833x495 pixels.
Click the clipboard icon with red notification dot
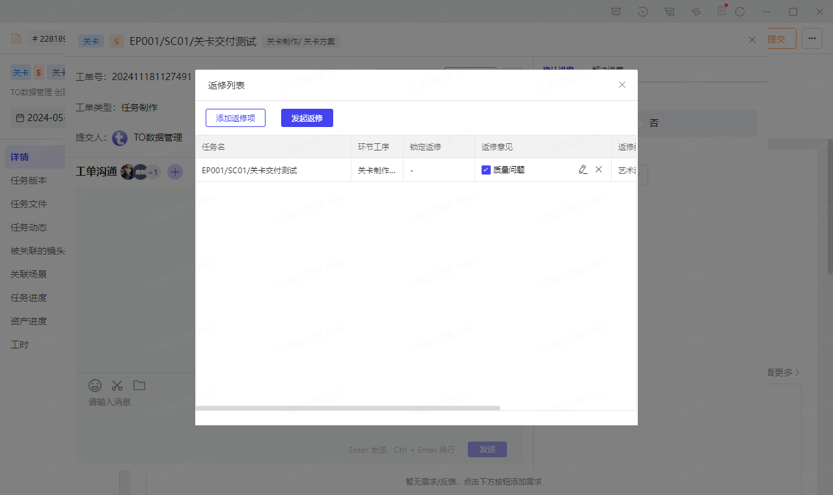[721, 11]
